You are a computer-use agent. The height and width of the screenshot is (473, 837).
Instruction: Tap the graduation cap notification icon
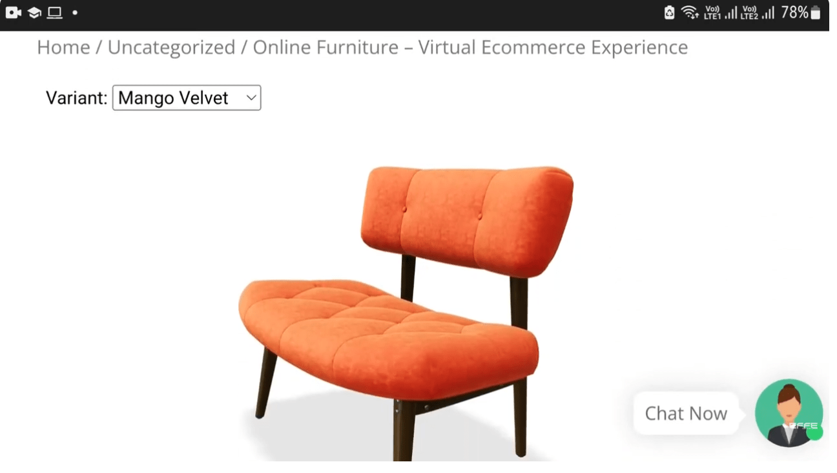tap(34, 12)
